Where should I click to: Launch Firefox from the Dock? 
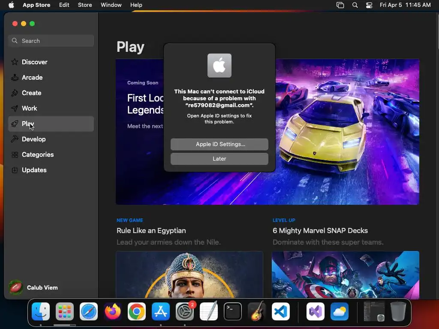click(x=113, y=311)
